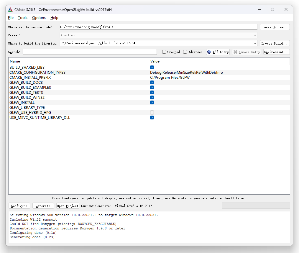
Task: Select CMAKE_INSTALL_PREFIX row name
Action: pyautogui.click(x=30, y=78)
